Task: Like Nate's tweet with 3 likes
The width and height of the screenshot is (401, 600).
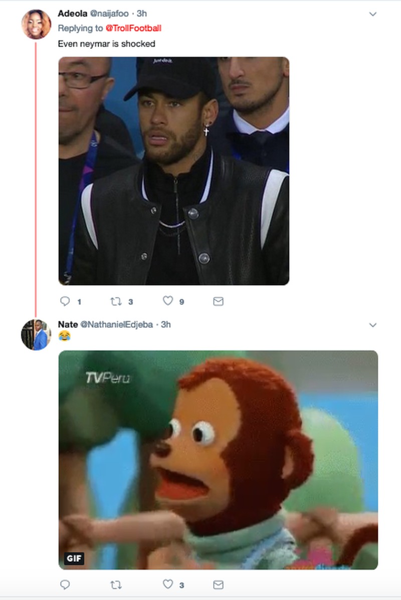Action: click(168, 584)
